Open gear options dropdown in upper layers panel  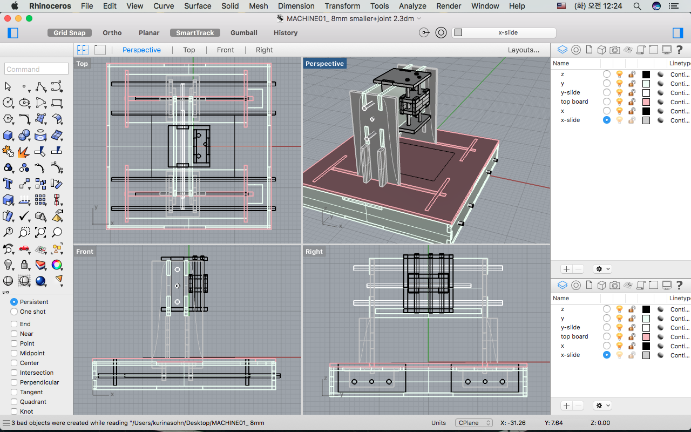pos(602,269)
